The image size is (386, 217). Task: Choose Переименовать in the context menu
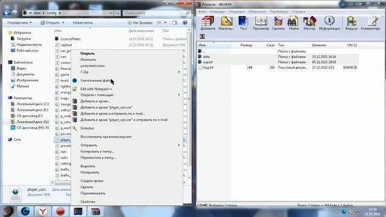pyautogui.click(x=127, y=193)
